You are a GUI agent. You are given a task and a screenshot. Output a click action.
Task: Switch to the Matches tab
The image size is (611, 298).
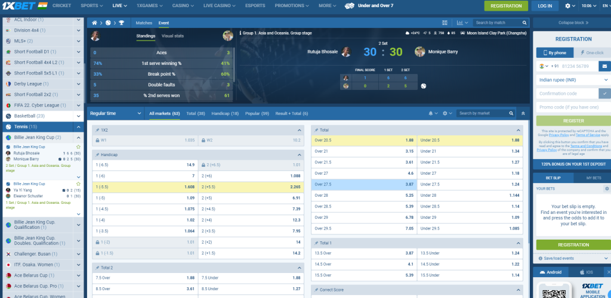pos(144,23)
